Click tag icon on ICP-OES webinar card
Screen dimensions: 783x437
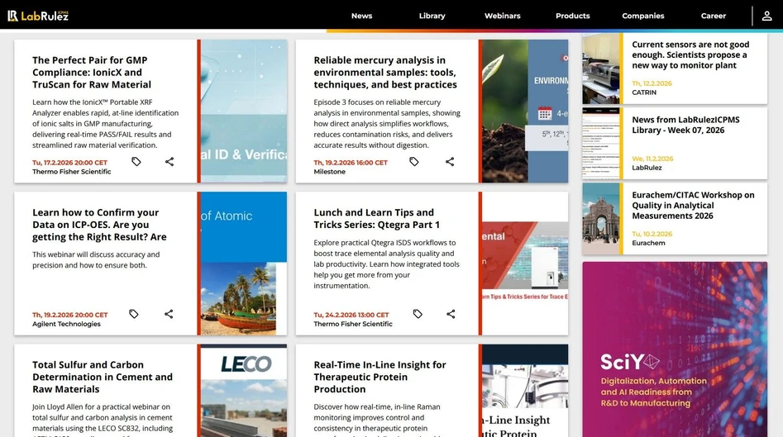click(x=134, y=314)
